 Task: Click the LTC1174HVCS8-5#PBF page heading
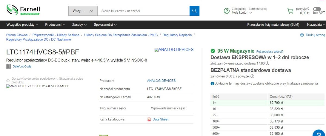[x=43, y=52]
